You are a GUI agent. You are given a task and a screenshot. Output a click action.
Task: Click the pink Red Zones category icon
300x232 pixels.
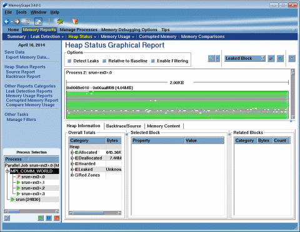coord(76,175)
